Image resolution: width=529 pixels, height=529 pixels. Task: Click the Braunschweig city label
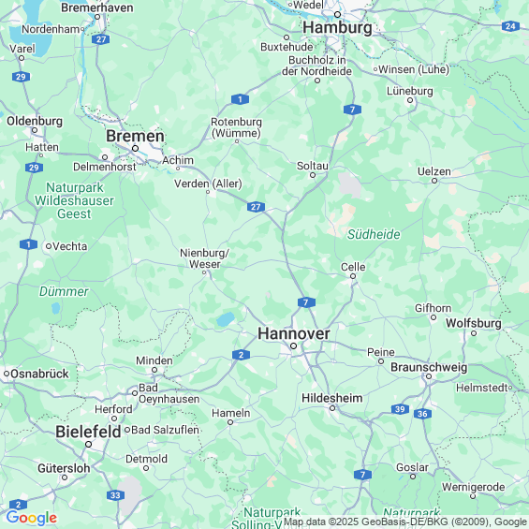(429, 367)
